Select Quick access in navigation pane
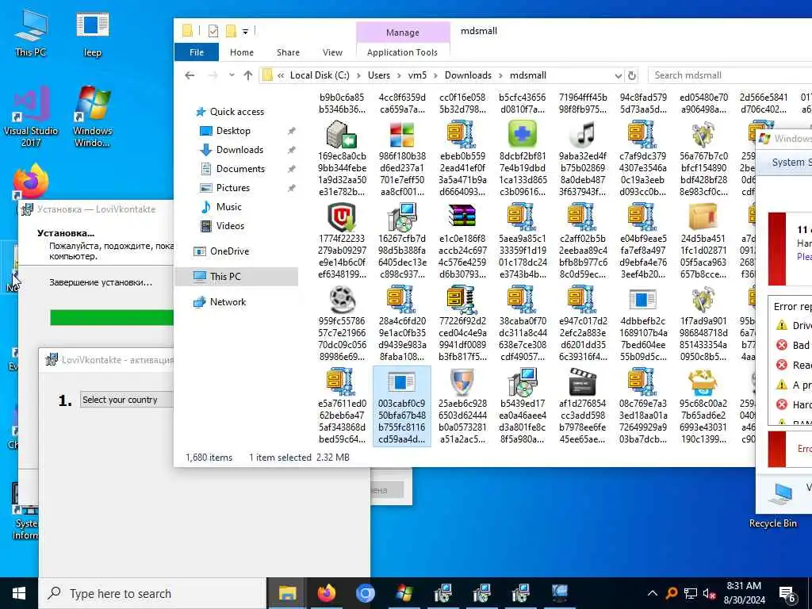The height and width of the screenshot is (609, 812). click(236, 111)
